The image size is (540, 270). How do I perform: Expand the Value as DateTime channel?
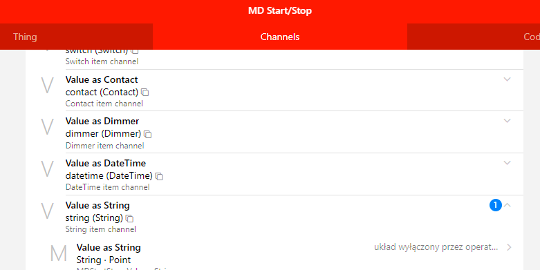click(x=507, y=163)
